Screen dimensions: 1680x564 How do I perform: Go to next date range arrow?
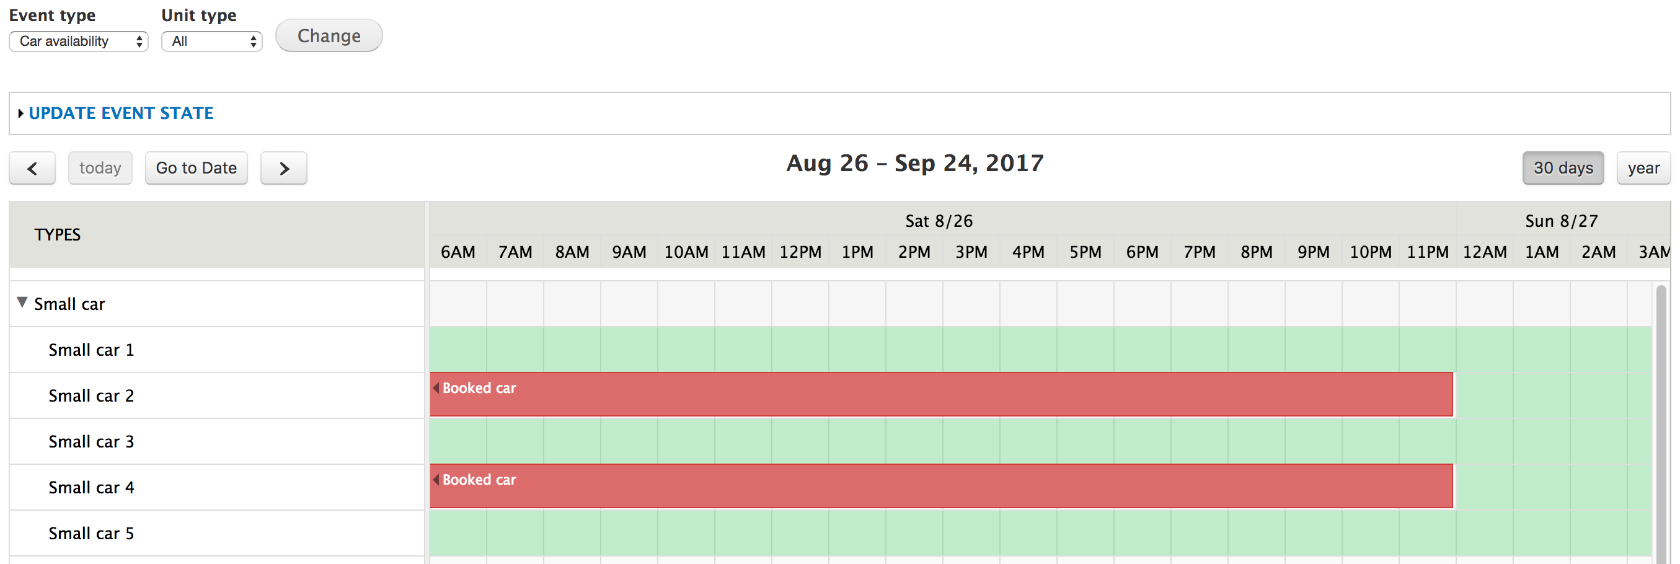pos(284,168)
